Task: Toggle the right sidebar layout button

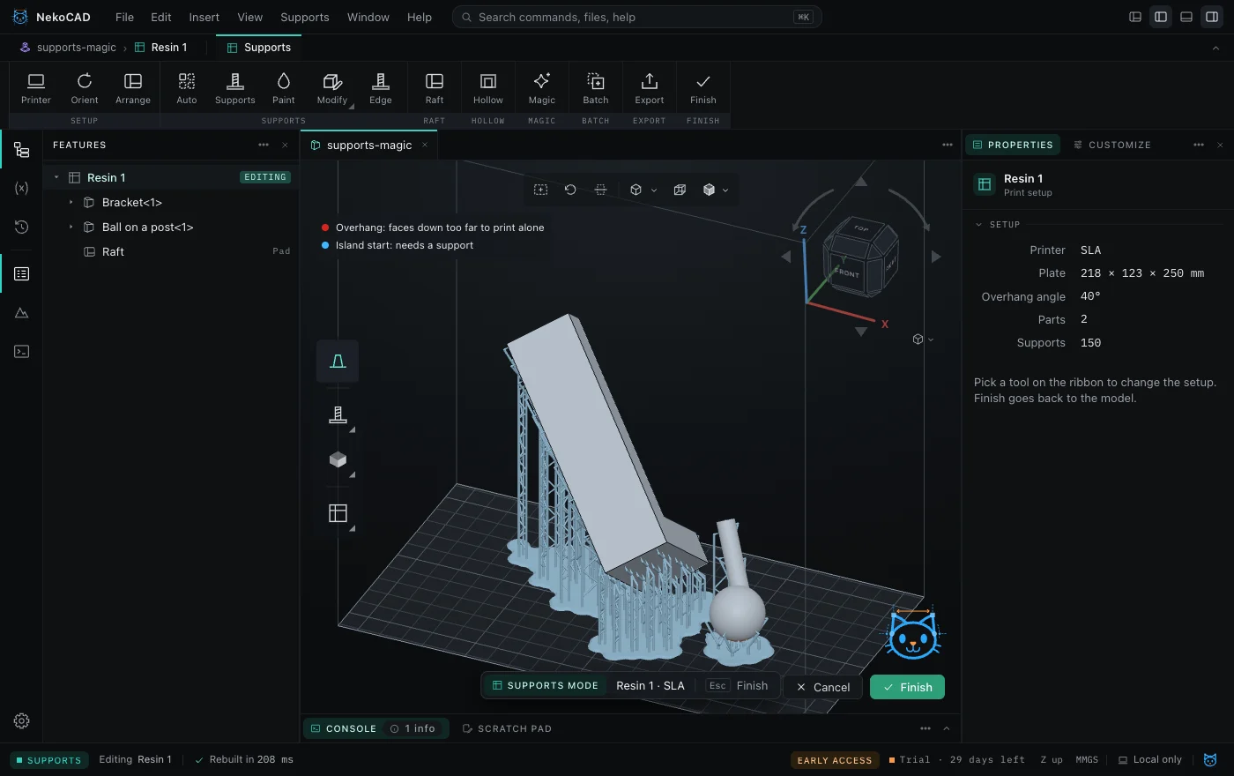Action: click(1212, 17)
